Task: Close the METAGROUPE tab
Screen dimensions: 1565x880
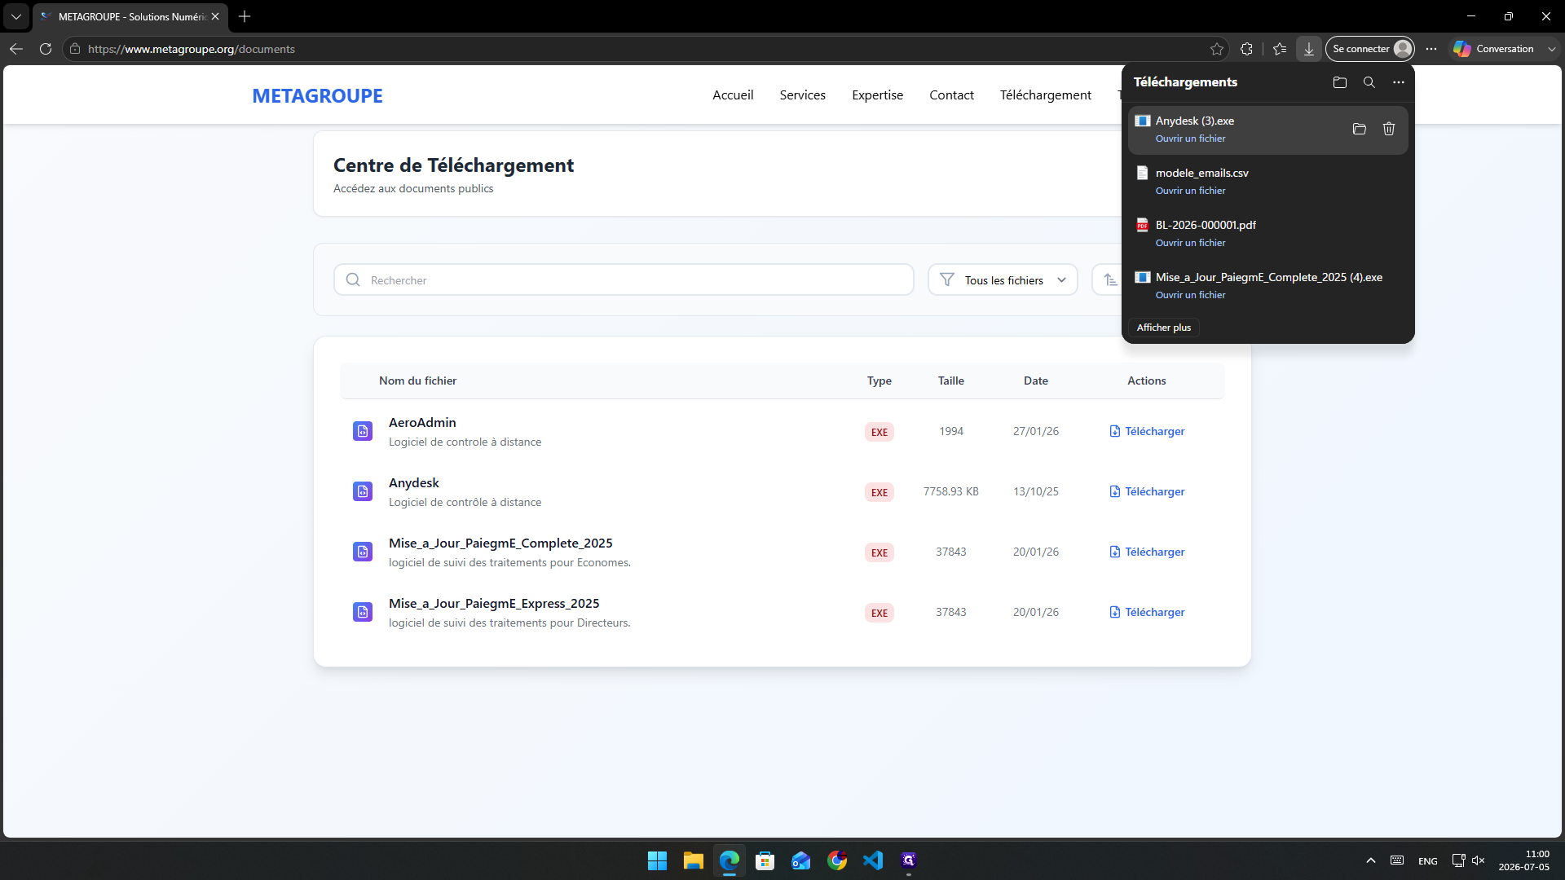Action: pyautogui.click(x=215, y=16)
